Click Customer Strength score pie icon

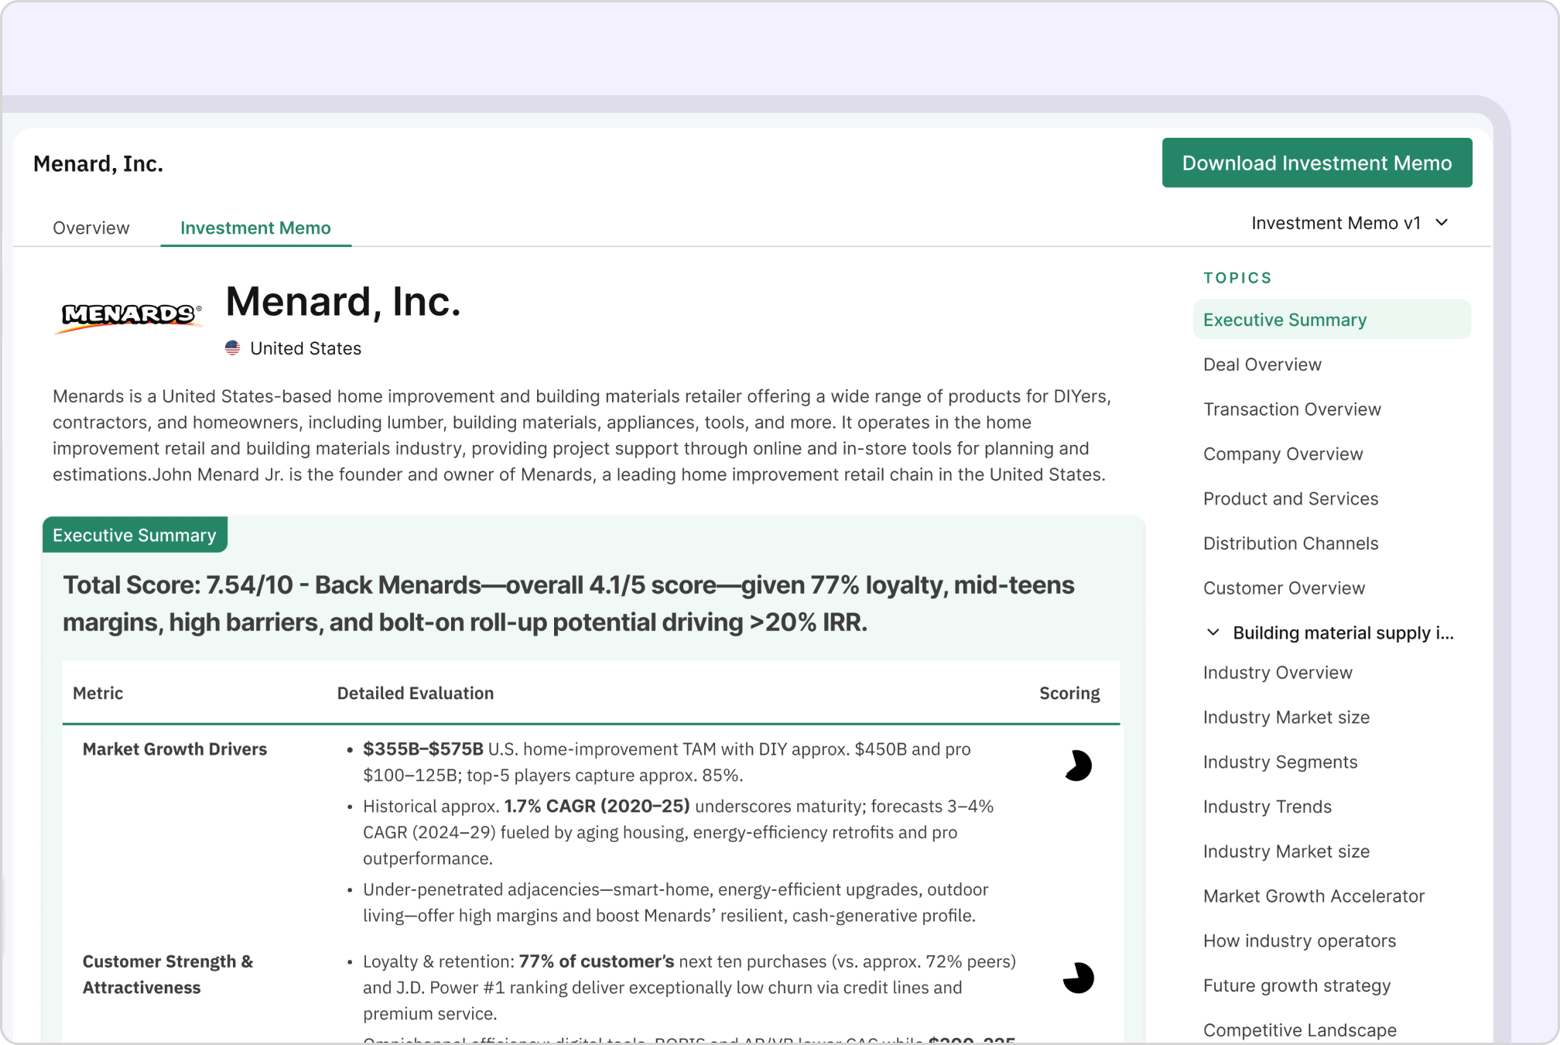(1077, 978)
